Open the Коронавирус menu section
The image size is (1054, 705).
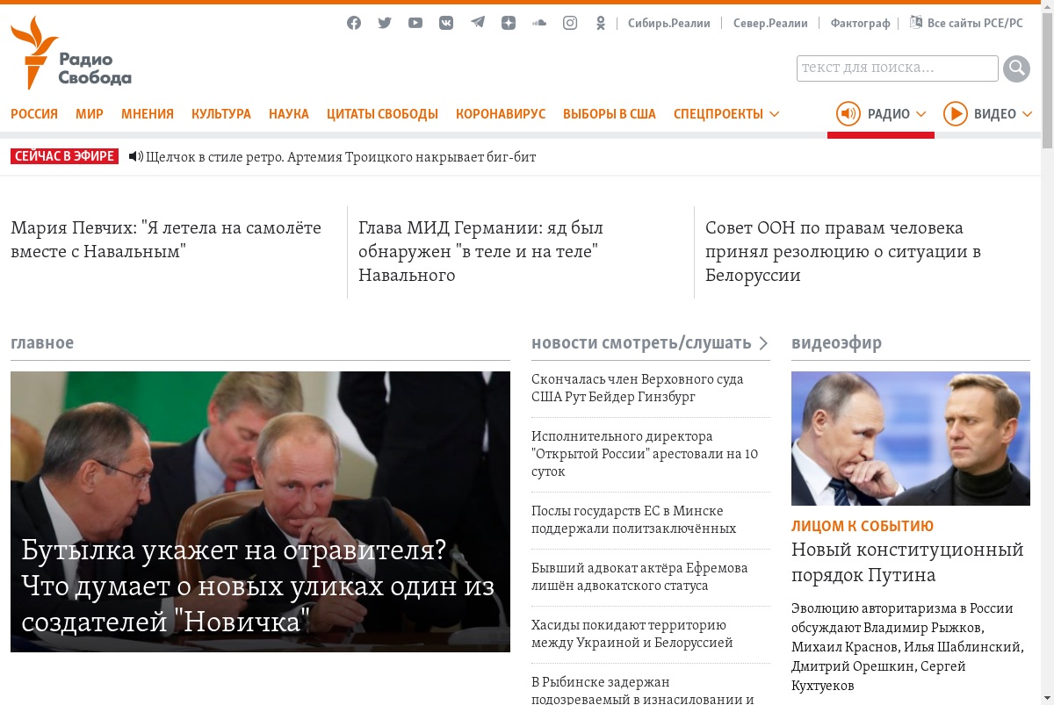[x=501, y=114]
